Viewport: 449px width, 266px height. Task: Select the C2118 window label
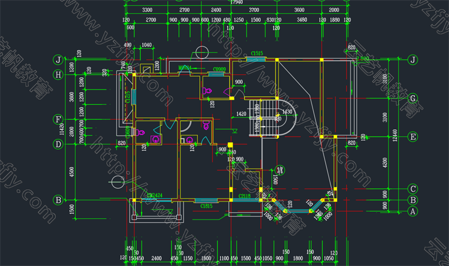(x=244, y=196)
